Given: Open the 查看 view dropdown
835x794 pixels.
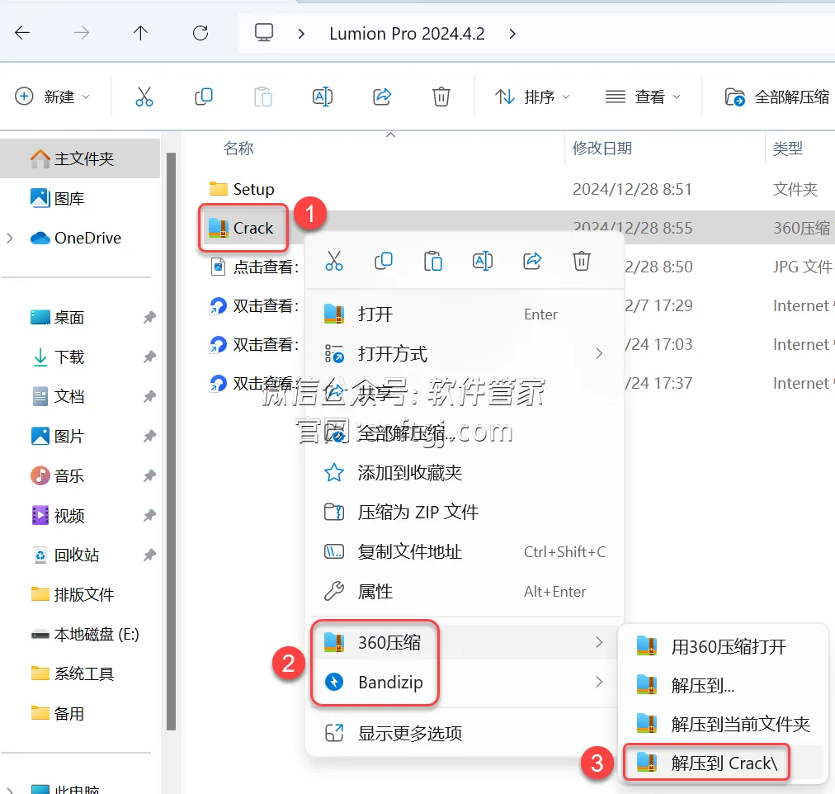Looking at the screenshot, I should point(644,97).
